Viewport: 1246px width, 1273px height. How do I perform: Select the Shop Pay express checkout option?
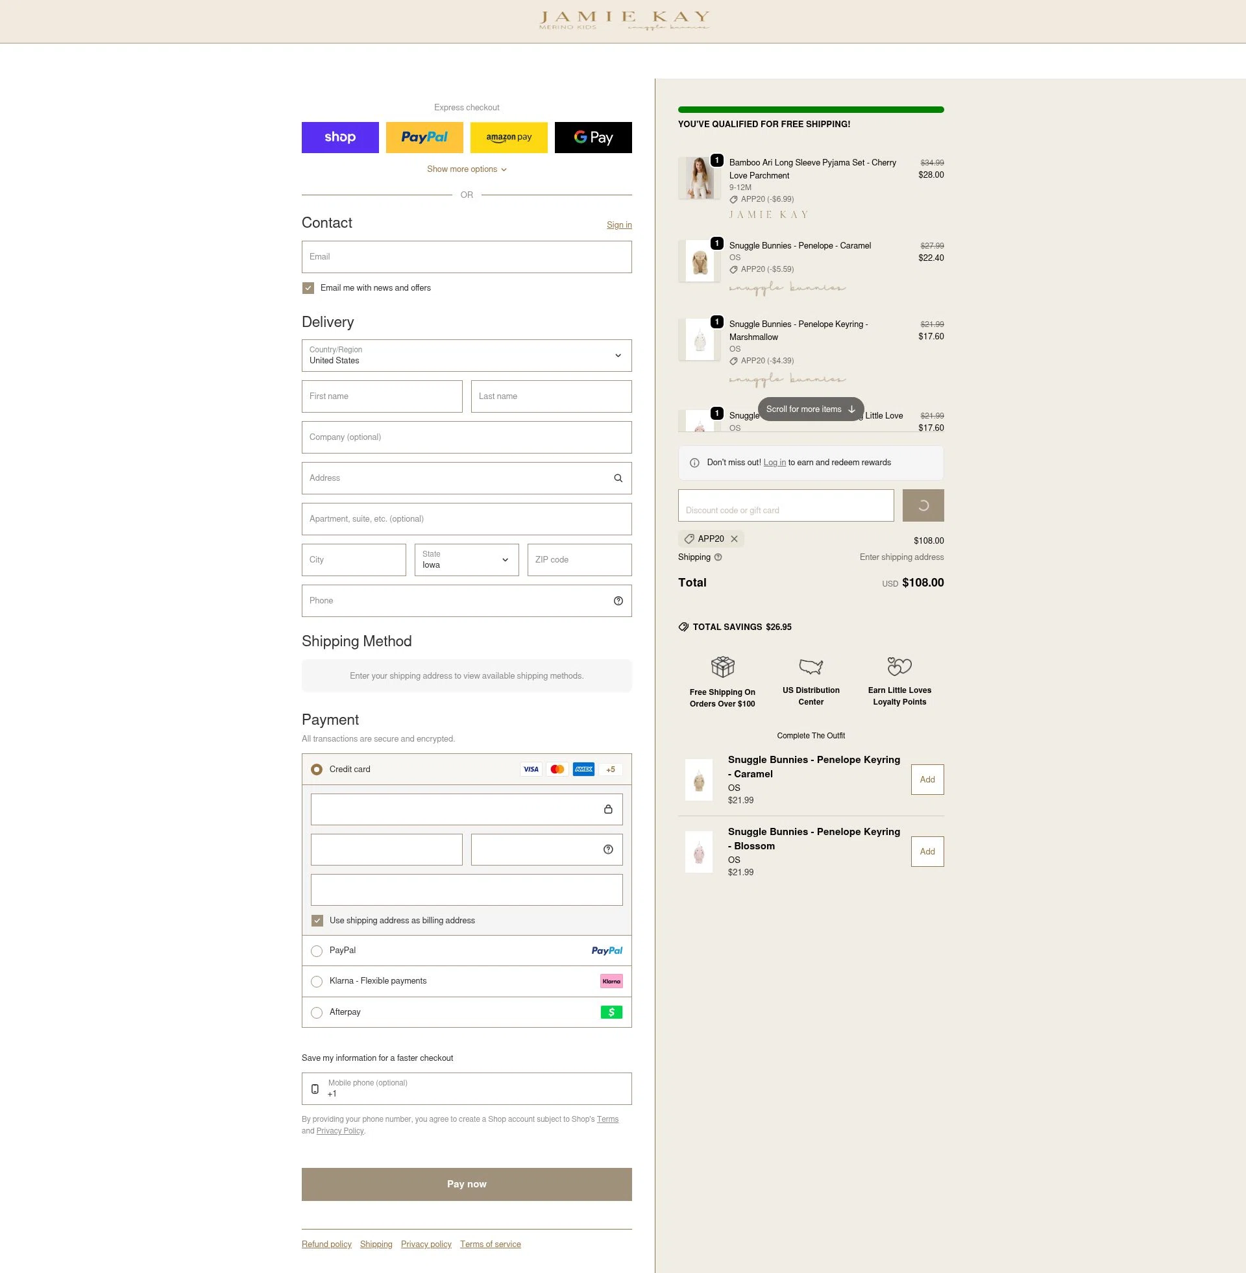[x=339, y=138]
